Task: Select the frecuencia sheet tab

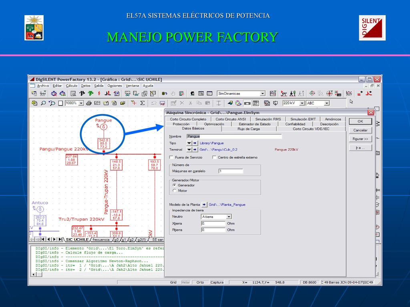Action: 101,239
